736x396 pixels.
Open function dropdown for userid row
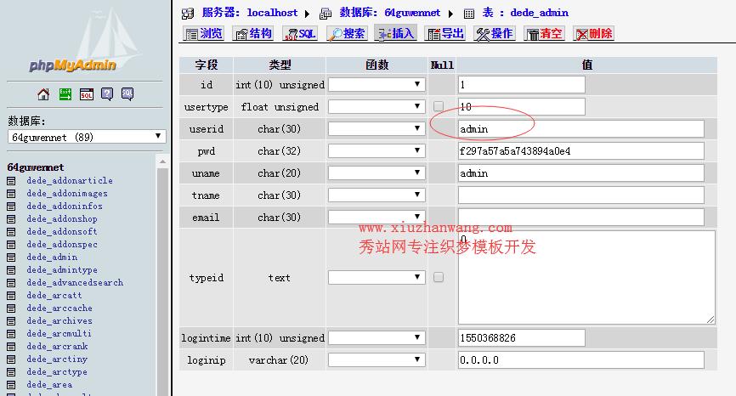(376, 128)
